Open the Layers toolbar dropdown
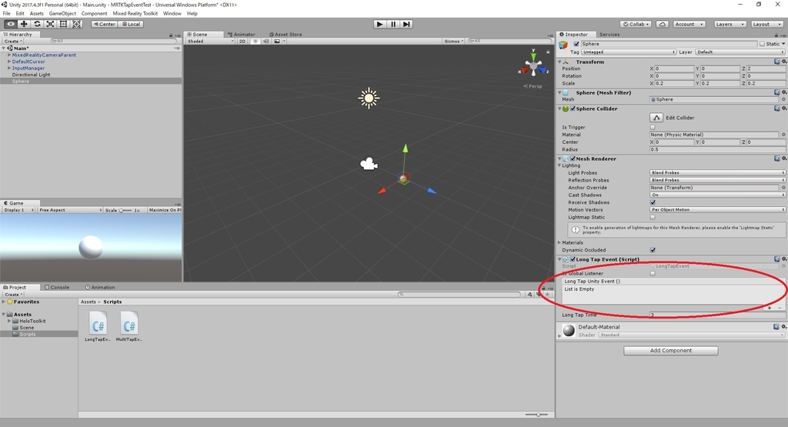 (x=730, y=24)
